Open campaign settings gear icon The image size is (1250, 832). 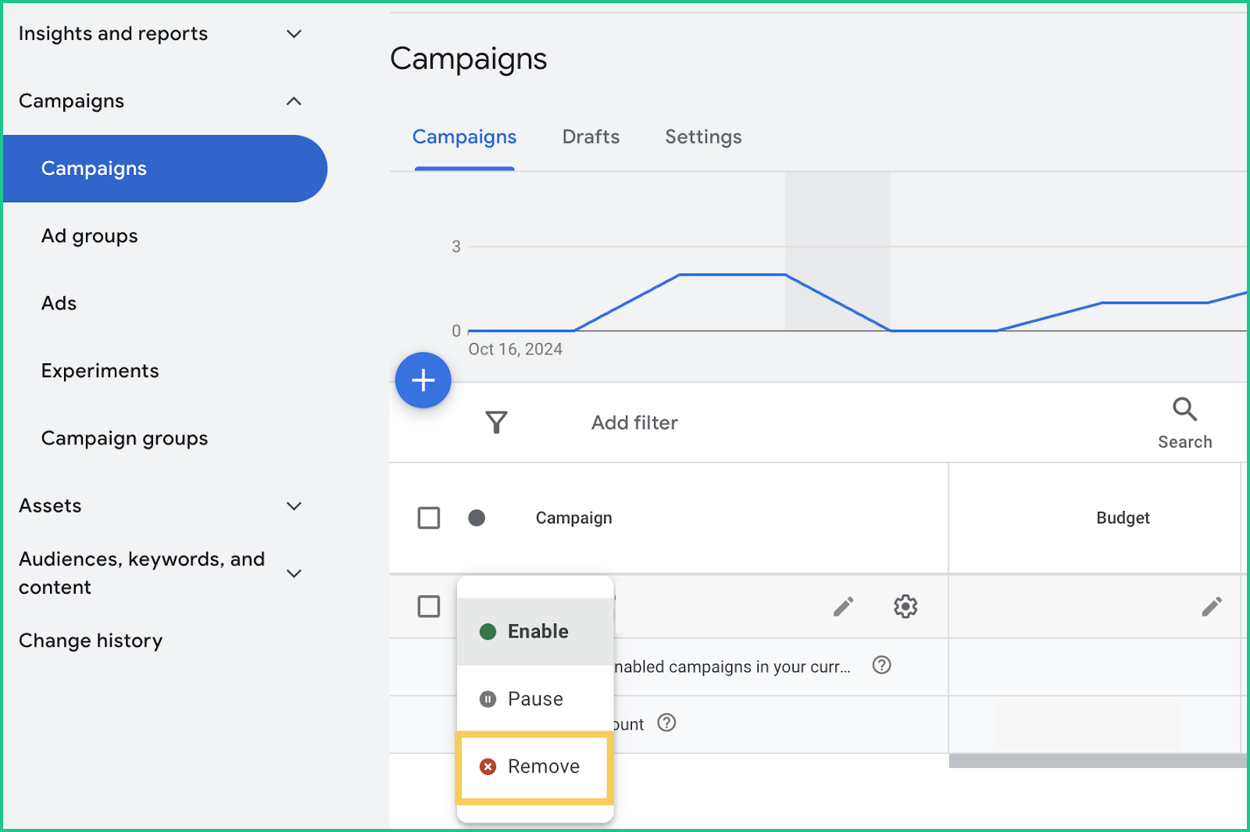pos(905,606)
